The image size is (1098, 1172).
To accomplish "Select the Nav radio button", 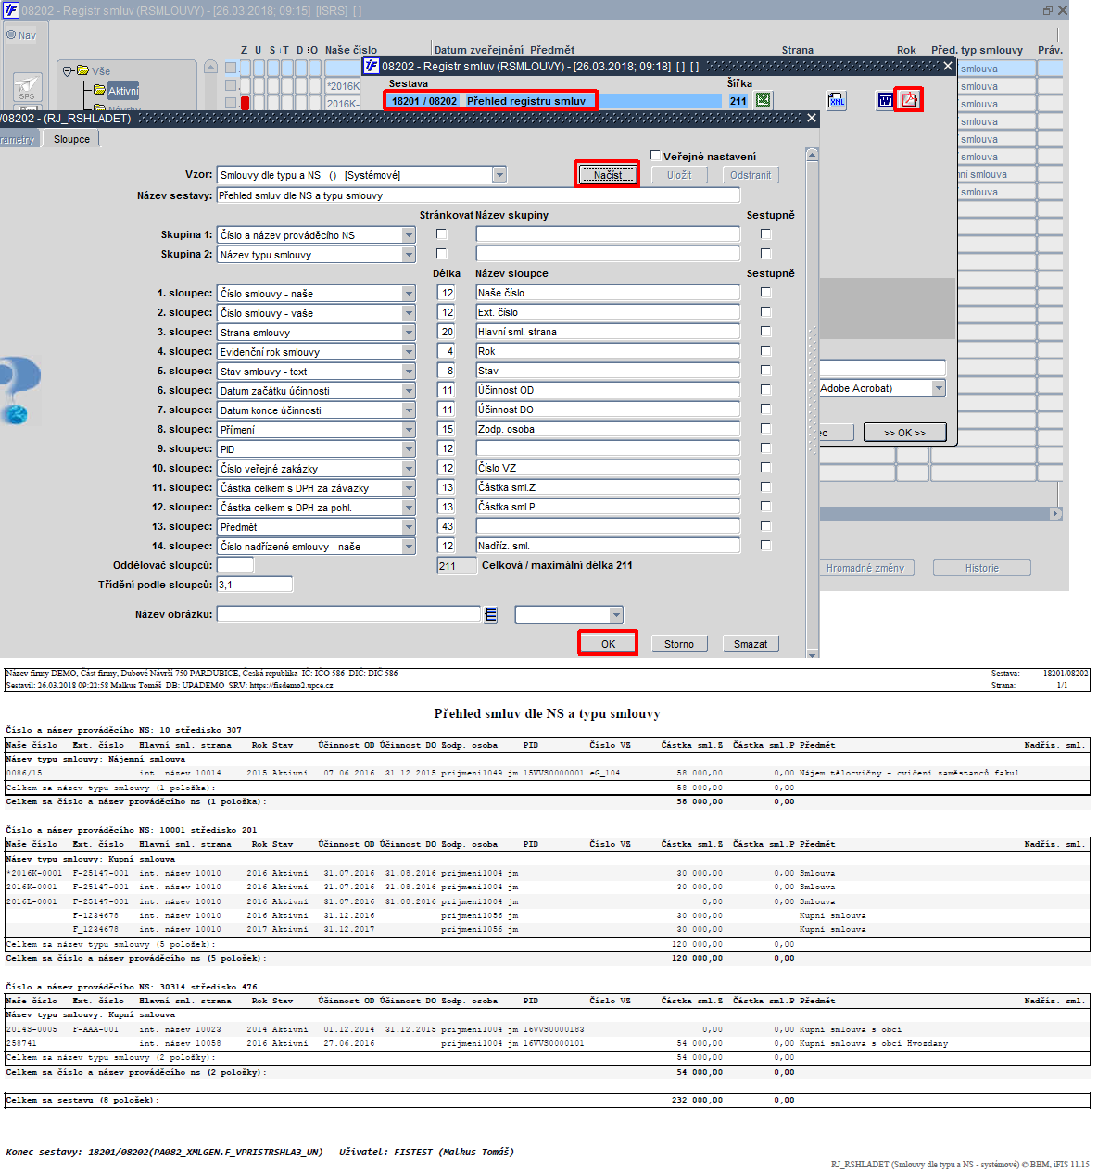I will (x=12, y=35).
